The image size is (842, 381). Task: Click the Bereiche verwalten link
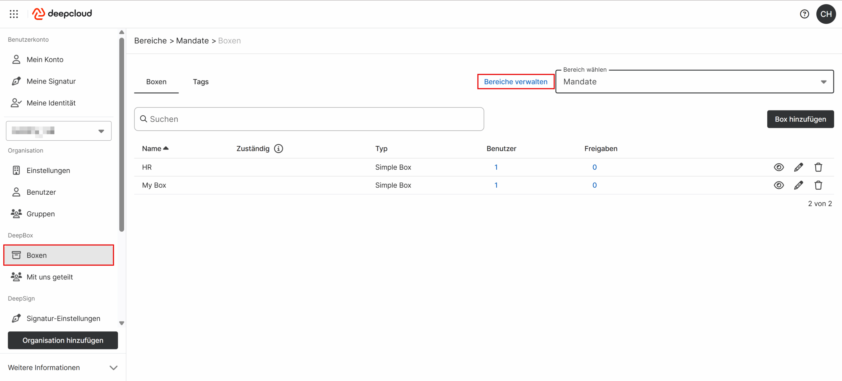(x=515, y=82)
